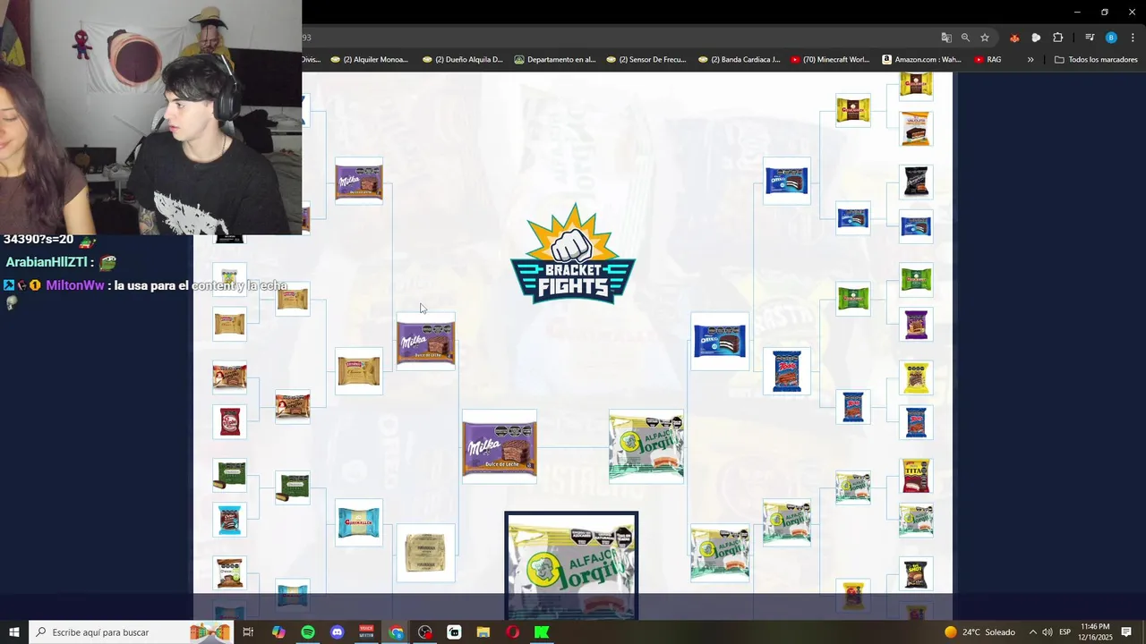1146x644 pixels.
Task: Click the Windows Start button
Action: [14, 632]
